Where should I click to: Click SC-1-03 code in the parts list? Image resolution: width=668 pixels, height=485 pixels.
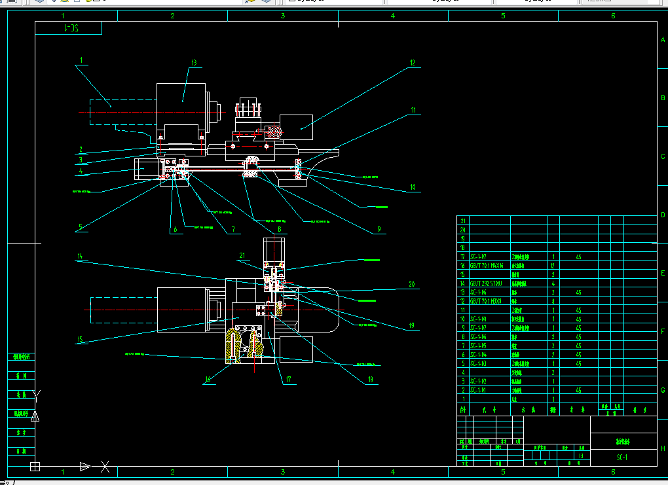[478, 364]
